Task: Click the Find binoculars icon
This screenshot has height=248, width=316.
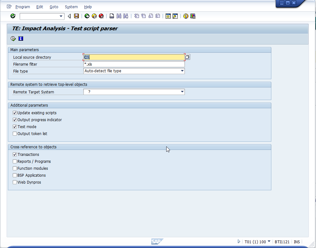Action: pos(119,16)
